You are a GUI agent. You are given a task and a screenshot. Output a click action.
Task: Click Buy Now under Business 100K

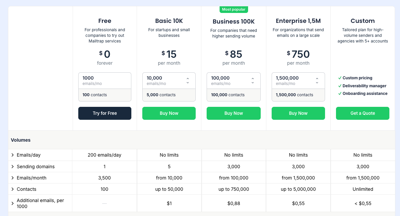coord(233,113)
